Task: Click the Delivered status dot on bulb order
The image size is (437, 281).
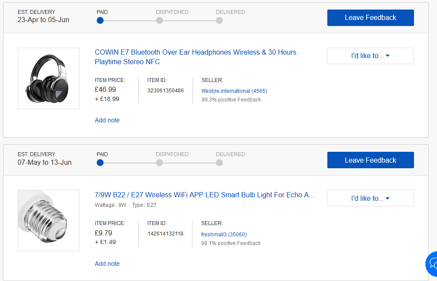Action: 219,163
